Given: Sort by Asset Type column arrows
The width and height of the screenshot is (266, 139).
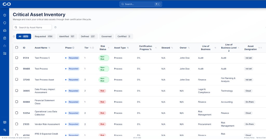Looking at the screenshot, I should click(128, 48).
